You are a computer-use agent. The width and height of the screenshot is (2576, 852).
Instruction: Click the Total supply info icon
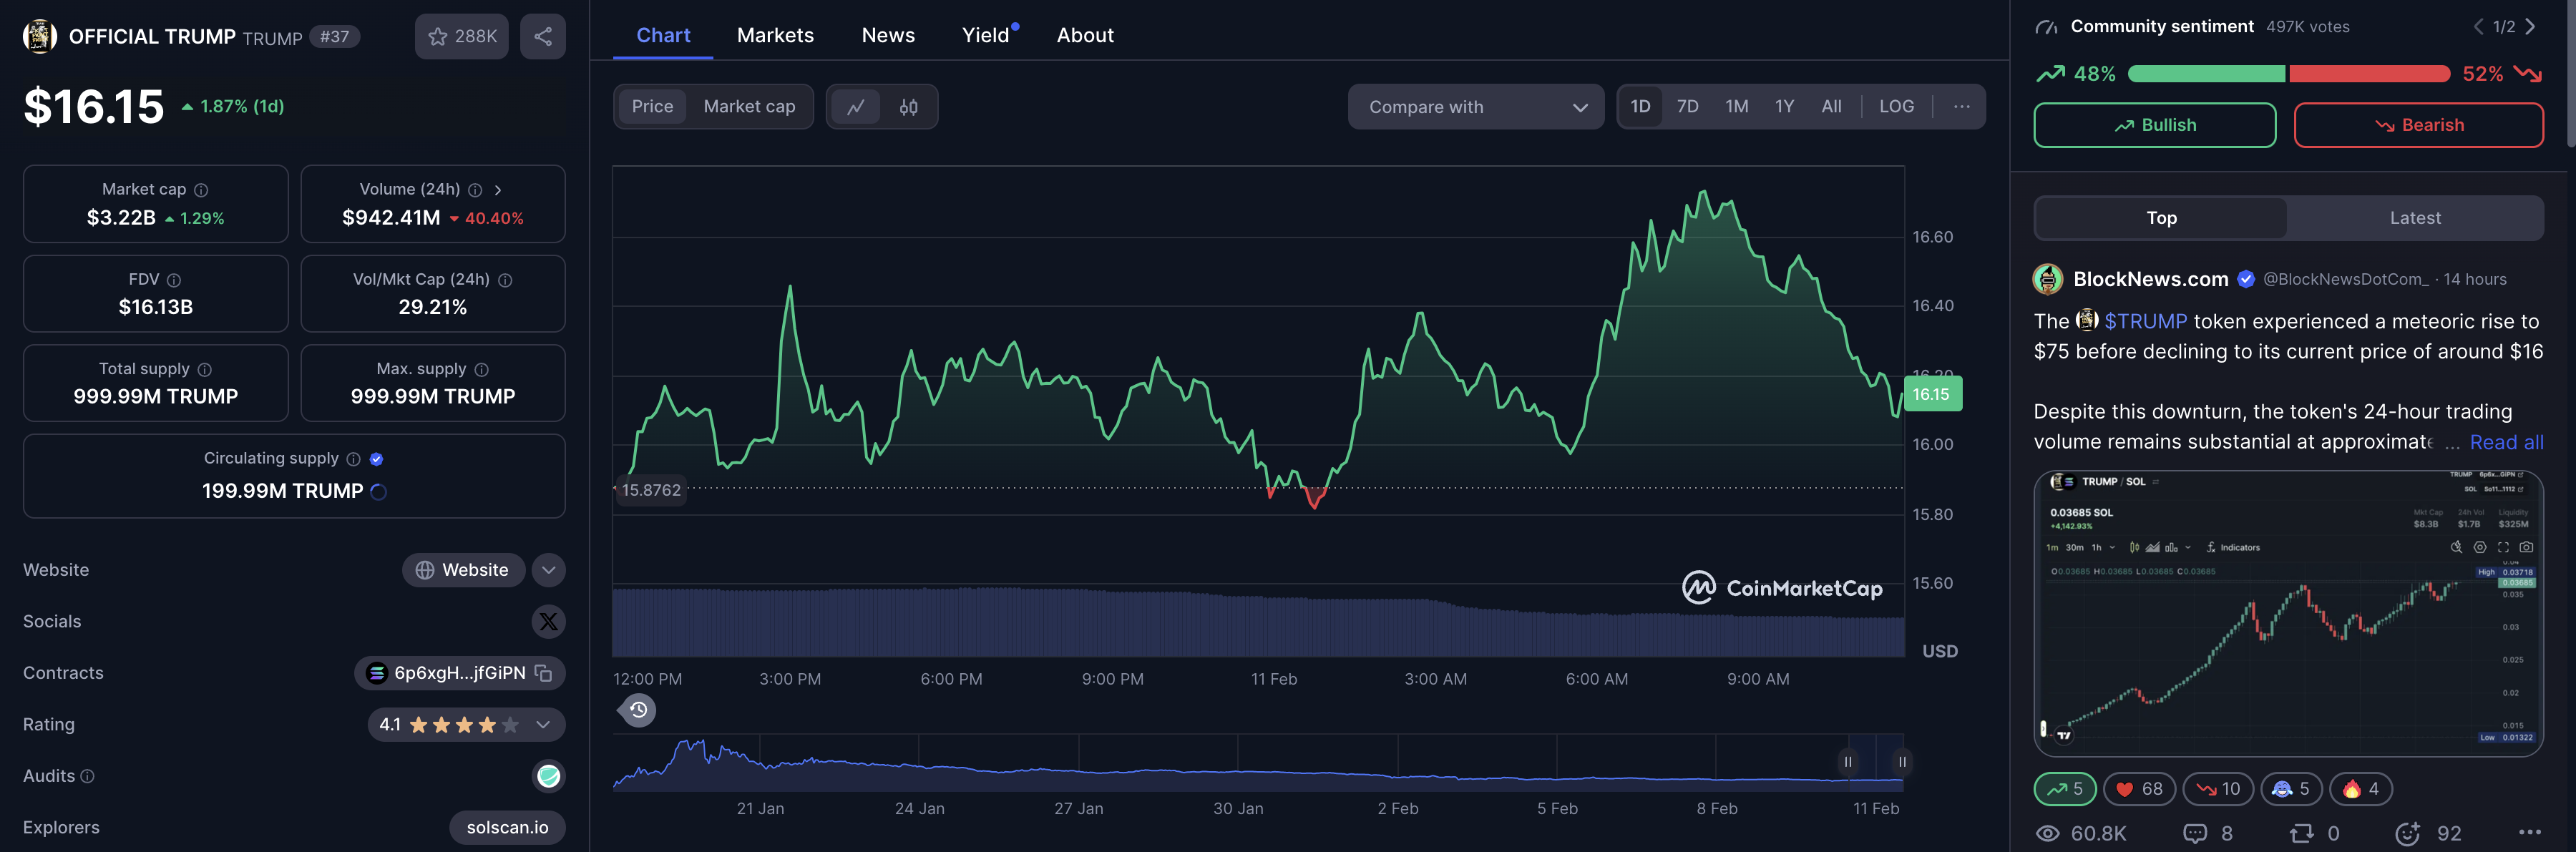[204, 369]
